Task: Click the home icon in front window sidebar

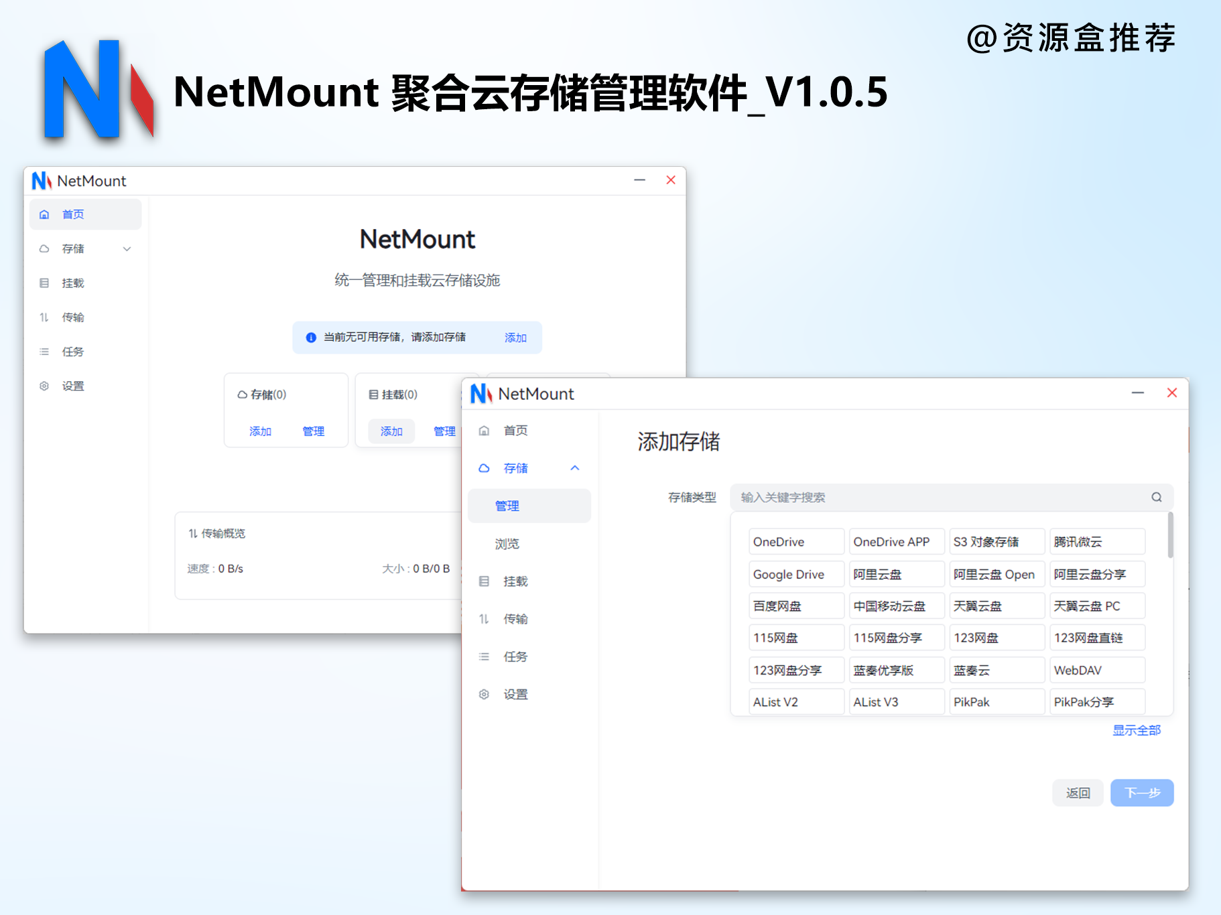Action: [484, 431]
